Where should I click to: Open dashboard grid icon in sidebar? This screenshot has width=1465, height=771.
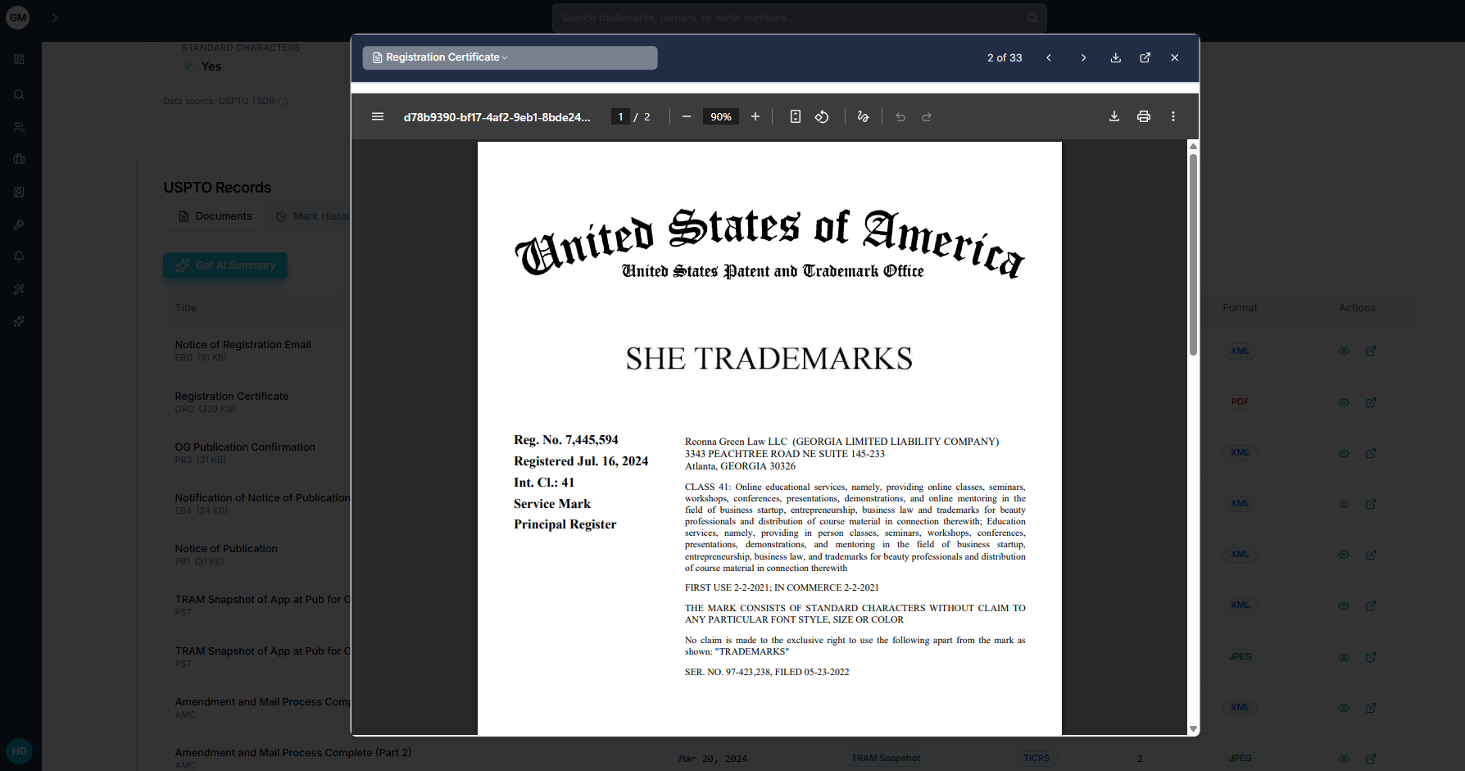(x=19, y=59)
